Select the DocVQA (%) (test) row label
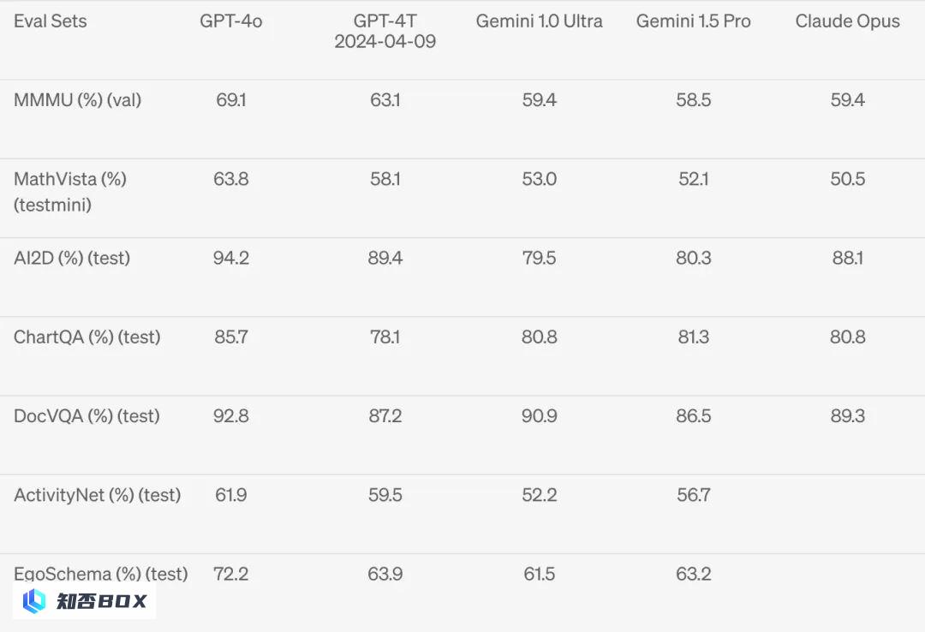 (87, 416)
